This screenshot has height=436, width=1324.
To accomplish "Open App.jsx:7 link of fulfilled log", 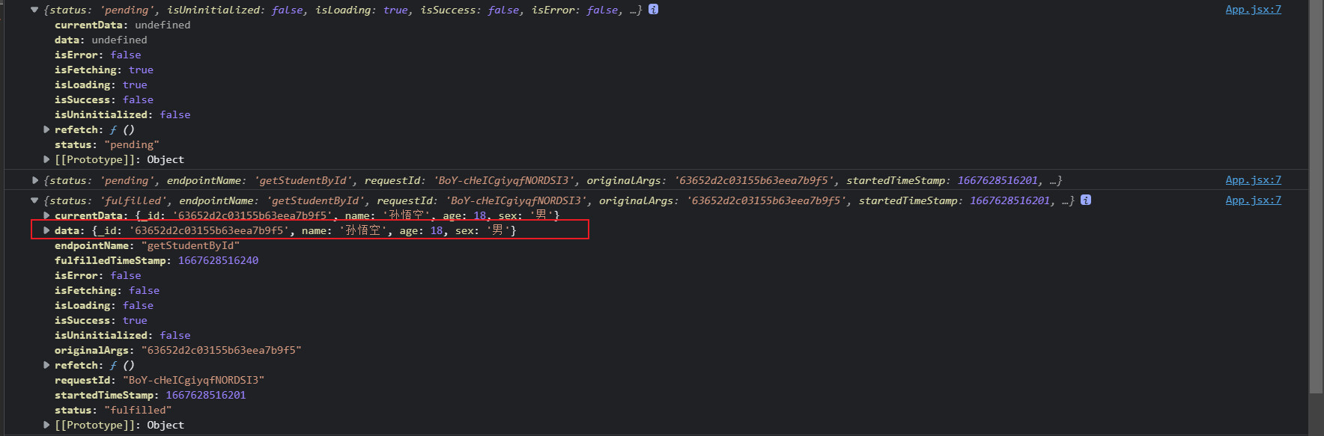I will 1253,200.
